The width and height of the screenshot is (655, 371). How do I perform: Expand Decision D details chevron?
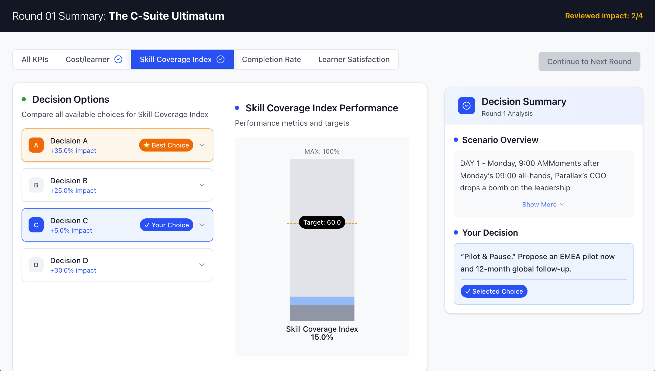202,265
